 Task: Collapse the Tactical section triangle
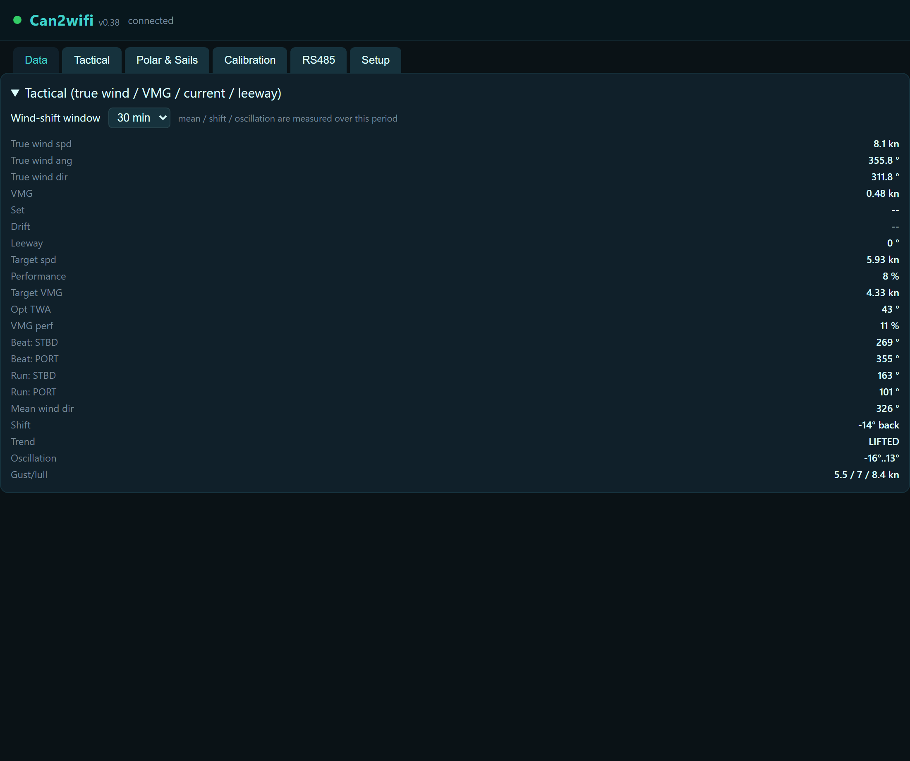(15, 93)
